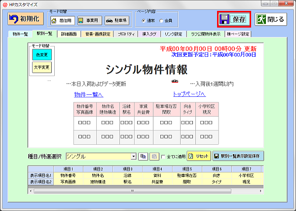296x211 pixels.
Task: Click the 駅別一覧表示設定保存 button
Action: click(238, 156)
